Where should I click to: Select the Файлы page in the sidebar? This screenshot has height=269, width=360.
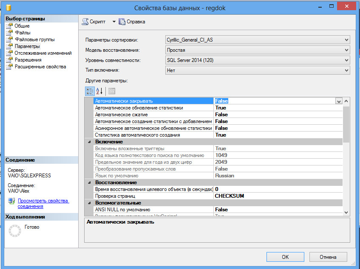tap(23, 33)
